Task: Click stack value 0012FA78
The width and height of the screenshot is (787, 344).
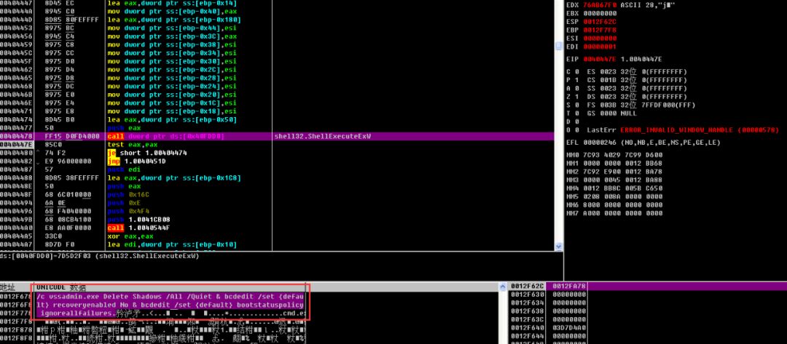Action: 568,287
